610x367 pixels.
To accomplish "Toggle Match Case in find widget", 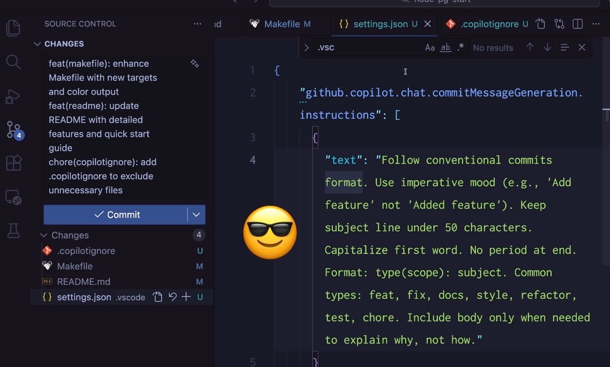I will point(430,48).
